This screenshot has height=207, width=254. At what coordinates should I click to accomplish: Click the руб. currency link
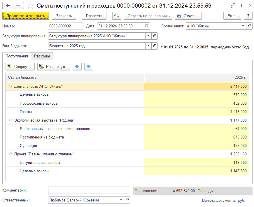[x=241, y=200]
